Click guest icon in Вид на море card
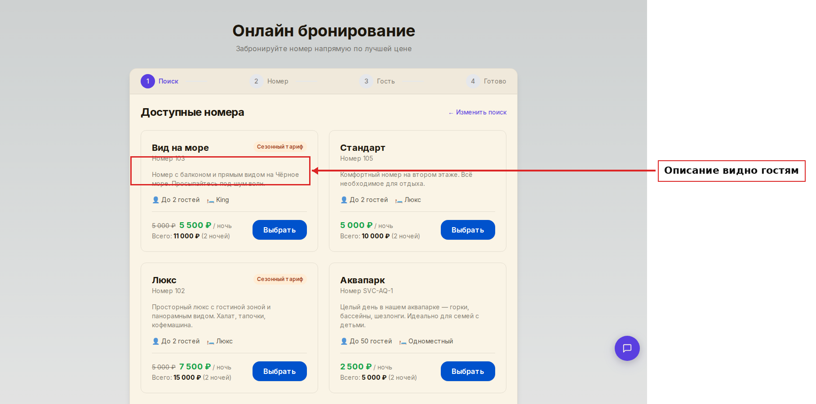The image size is (816, 404). tap(155, 200)
